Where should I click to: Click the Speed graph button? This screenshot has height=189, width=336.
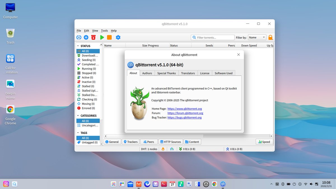click(264, 142)
